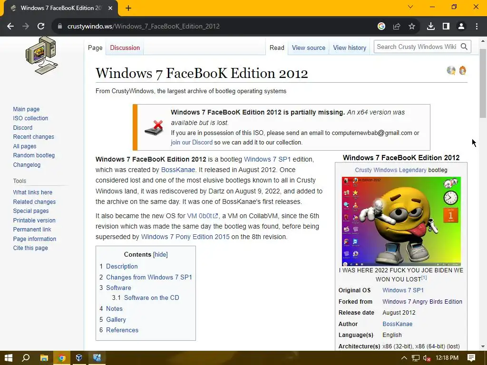
Task: Open the View history tab
Action: click(350, 48)
